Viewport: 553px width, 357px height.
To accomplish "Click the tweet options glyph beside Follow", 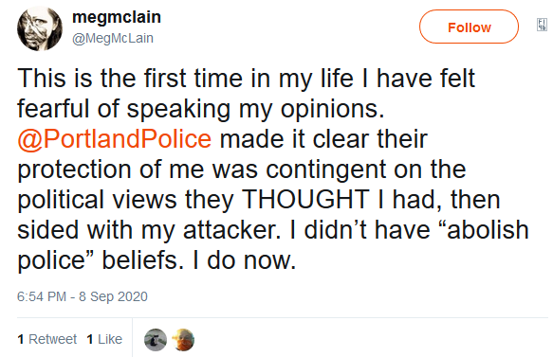I will click(542, 25).
